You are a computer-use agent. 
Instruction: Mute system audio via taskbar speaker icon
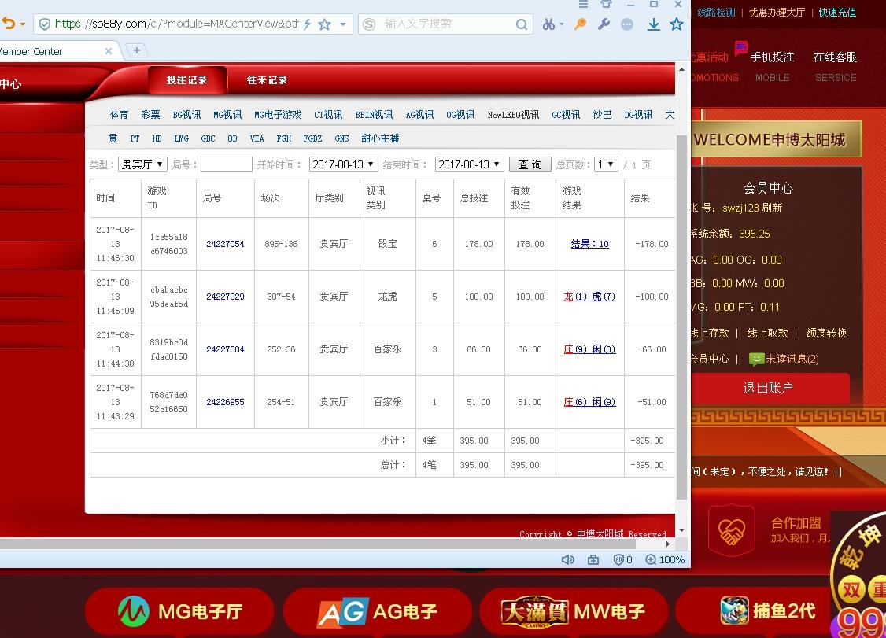pos(568,559)
